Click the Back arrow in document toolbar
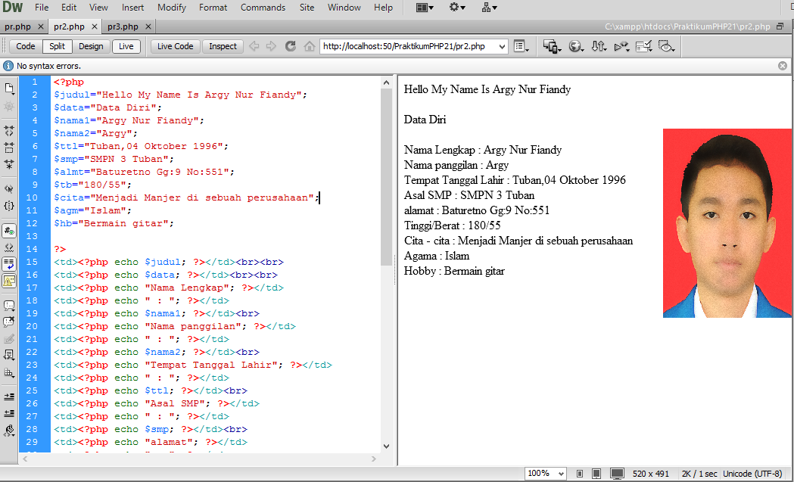794x482 pixels. 254,46
